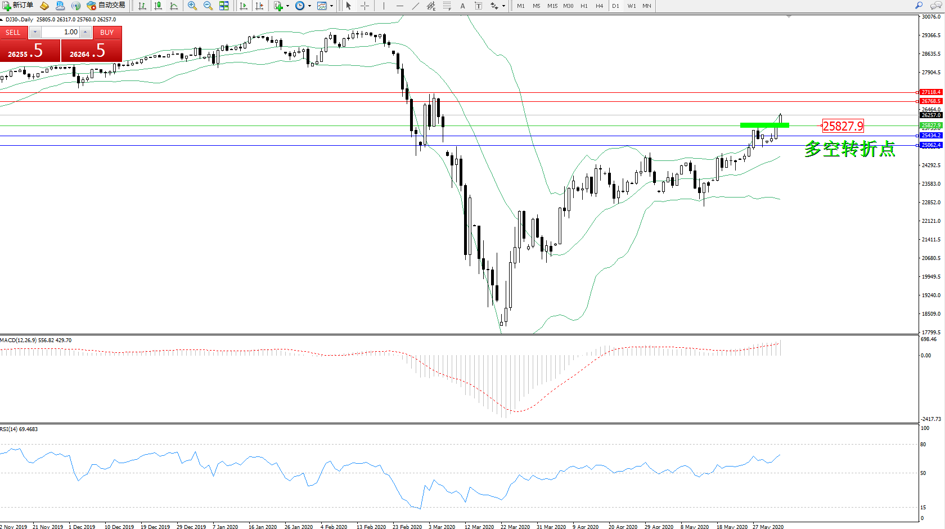The image size is (945, 529).
Task: Click the zoom out magnifier icon
Action: pyautogui.click(x=208, y=6)
